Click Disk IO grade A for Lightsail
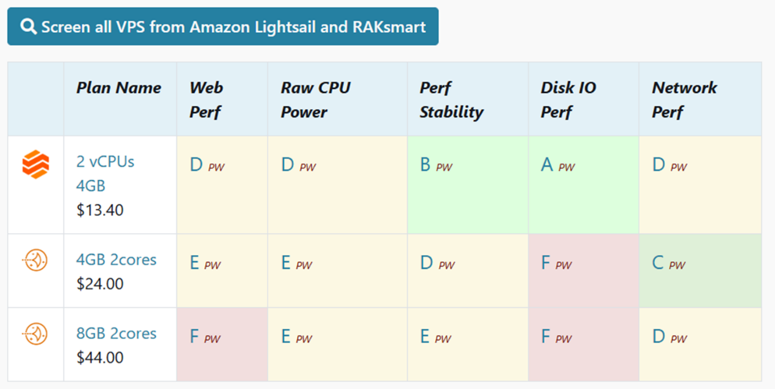This screenshot has width=775, height=389. click(546, 165)
